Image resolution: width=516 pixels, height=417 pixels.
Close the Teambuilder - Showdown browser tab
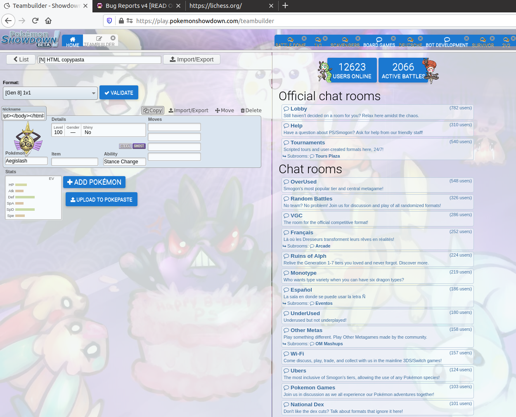(85, 6)
